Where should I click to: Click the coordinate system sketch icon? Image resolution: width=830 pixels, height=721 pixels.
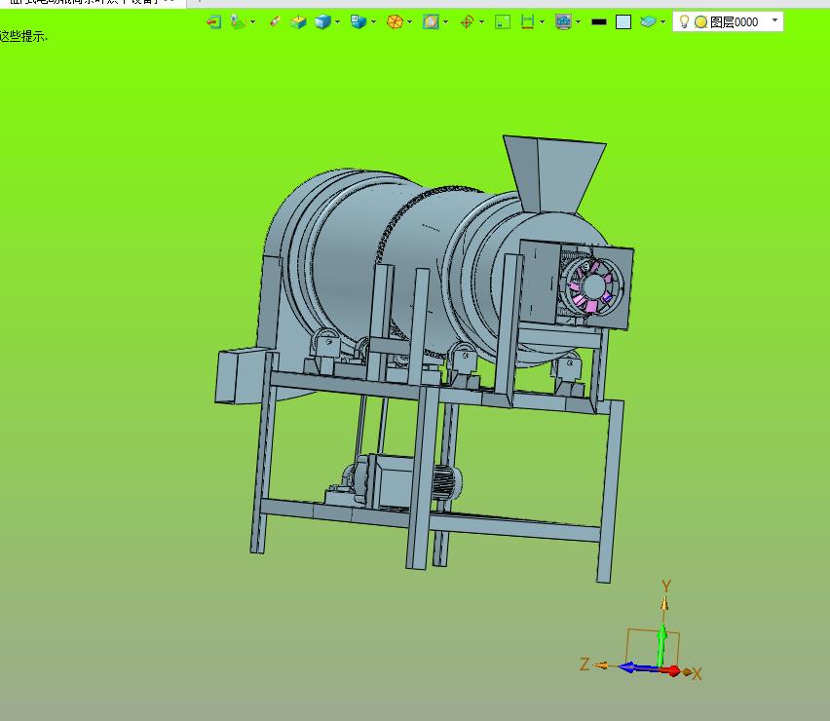click(239, 21)
